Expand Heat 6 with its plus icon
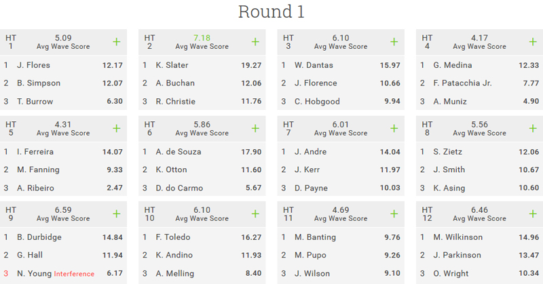Screen dimensions: 543x284 [x=255, y=128]
